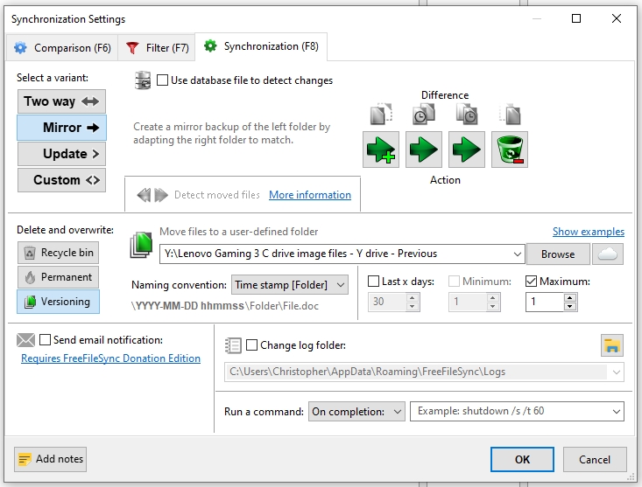Toggle the Last x days checkbox
642x487 pixels.
coord(373,281)
